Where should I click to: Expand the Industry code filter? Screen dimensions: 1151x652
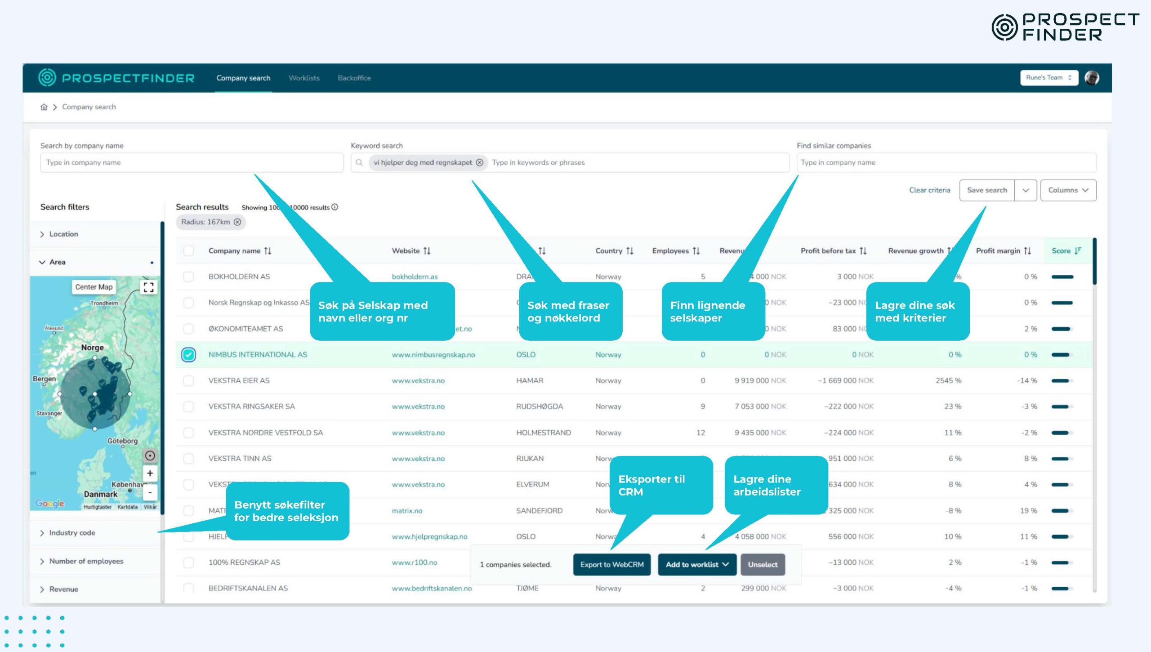pyautogui.click(x=72, y=533)
